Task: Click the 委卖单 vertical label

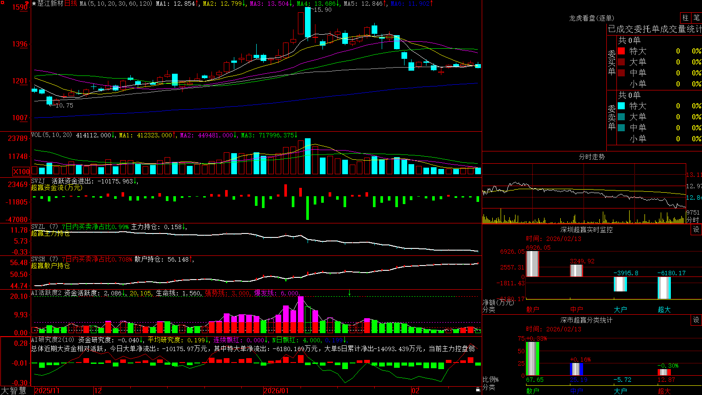Action: coord(612,117)
